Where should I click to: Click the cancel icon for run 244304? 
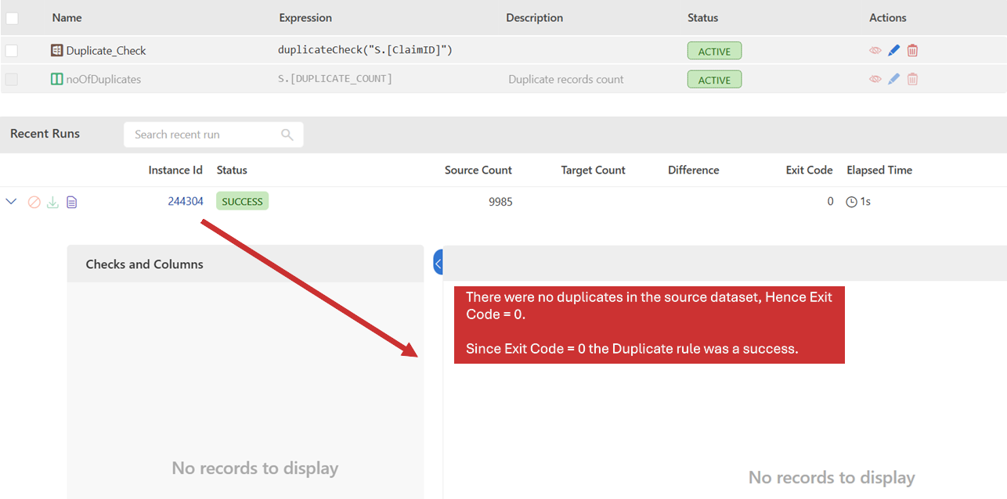click(34, 202)
